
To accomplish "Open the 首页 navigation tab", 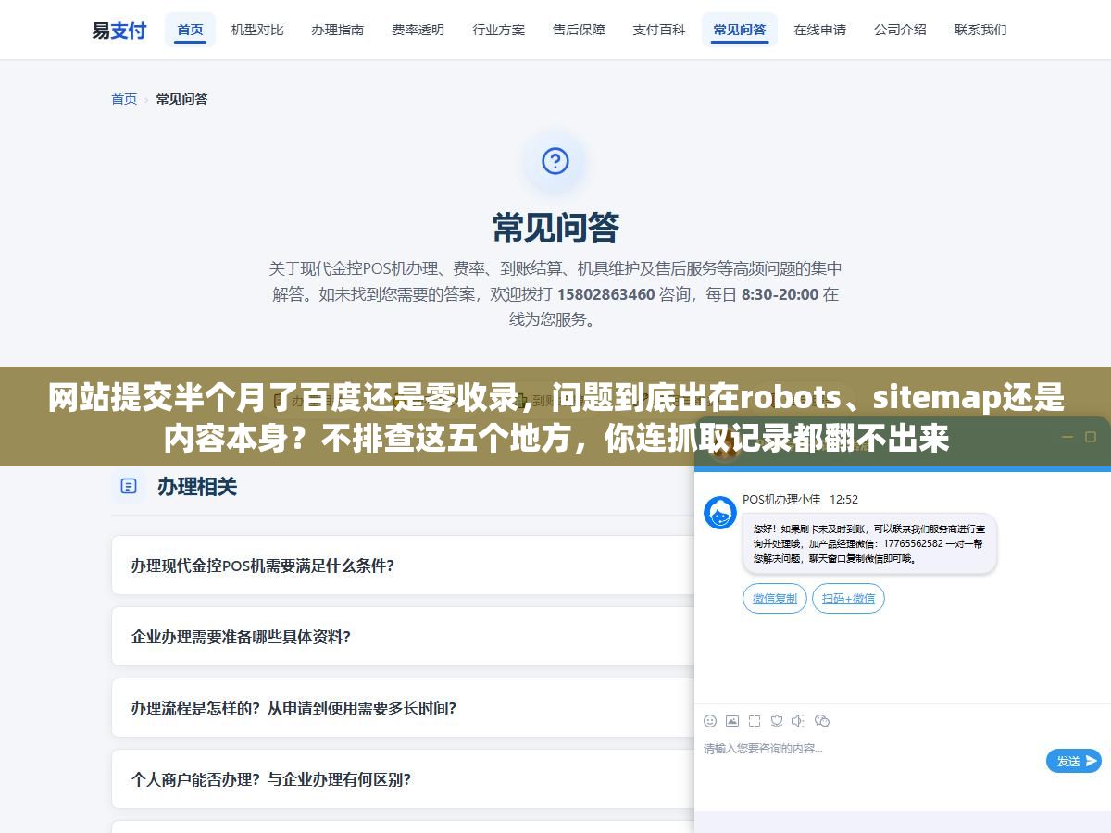I will pos(190,30).
